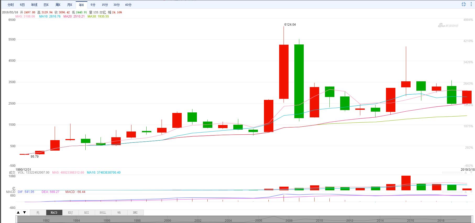Click the open price 2497.88
This screenshot has width=475, height=223.
click(30, 12)
